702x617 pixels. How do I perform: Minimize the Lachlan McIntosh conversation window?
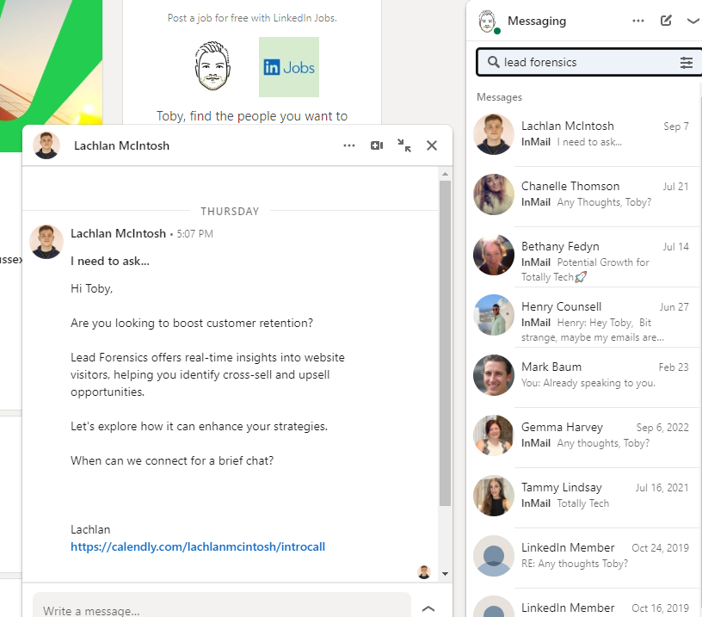pos(404,145)
